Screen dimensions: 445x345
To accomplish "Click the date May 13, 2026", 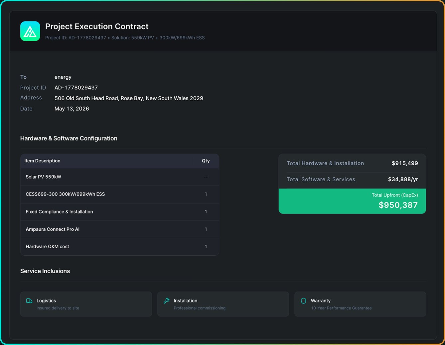I will tap(72, 109).
